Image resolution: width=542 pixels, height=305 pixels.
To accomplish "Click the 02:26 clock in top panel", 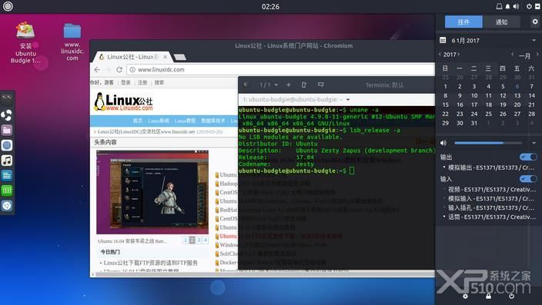I will pyautogui.click(x=270, y=7).
